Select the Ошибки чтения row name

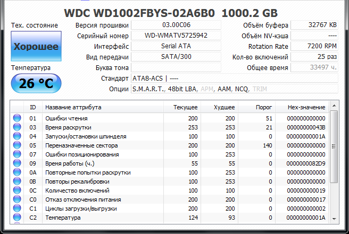[x=67, y=118]
